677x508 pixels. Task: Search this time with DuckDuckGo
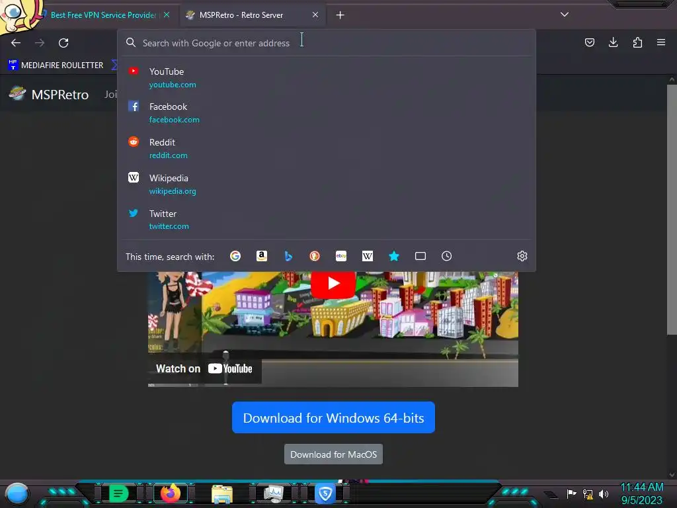coord(315,256)
